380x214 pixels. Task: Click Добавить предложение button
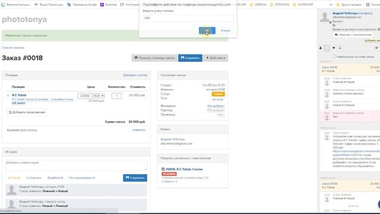pos(27,112)
